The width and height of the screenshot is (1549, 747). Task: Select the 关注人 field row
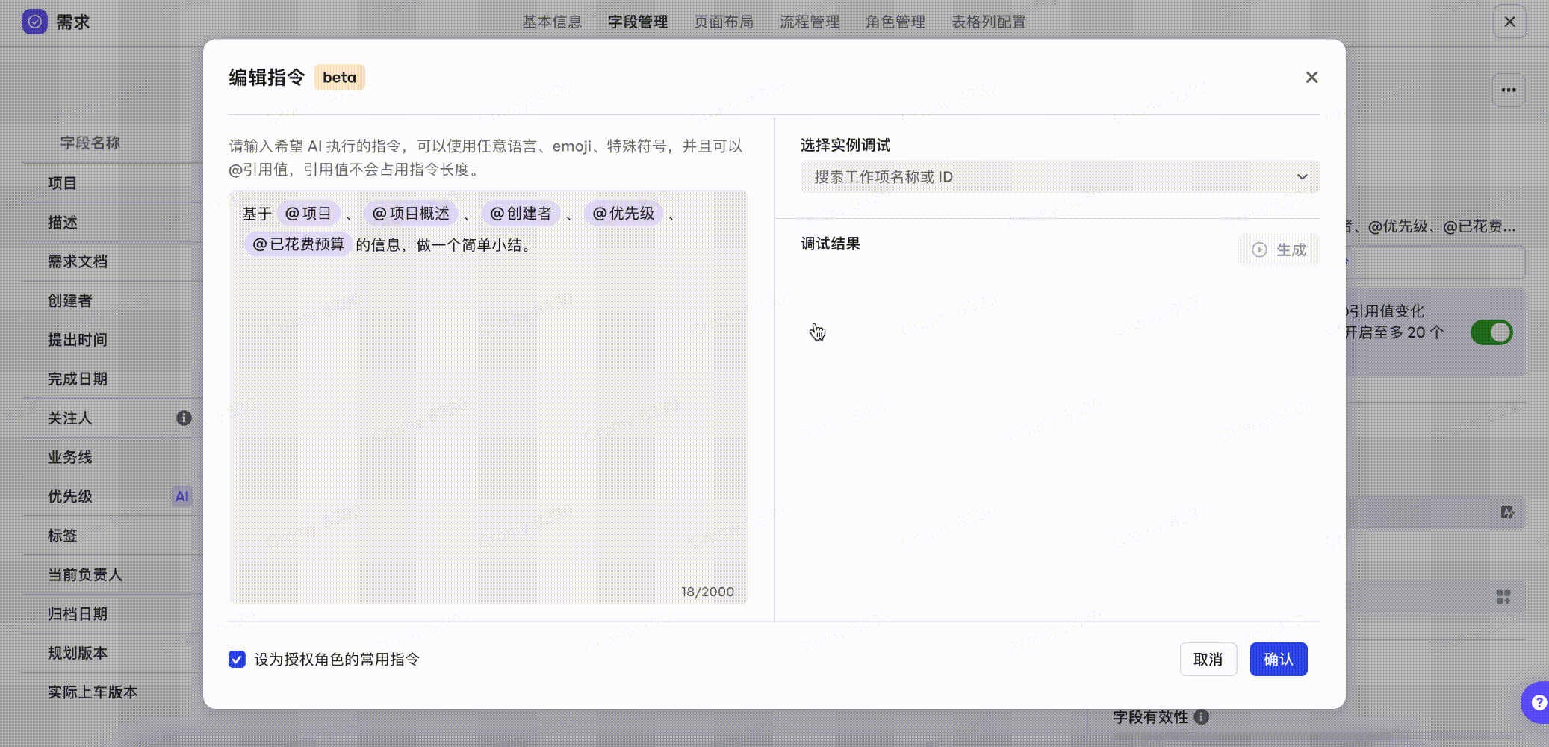[112, 418]
